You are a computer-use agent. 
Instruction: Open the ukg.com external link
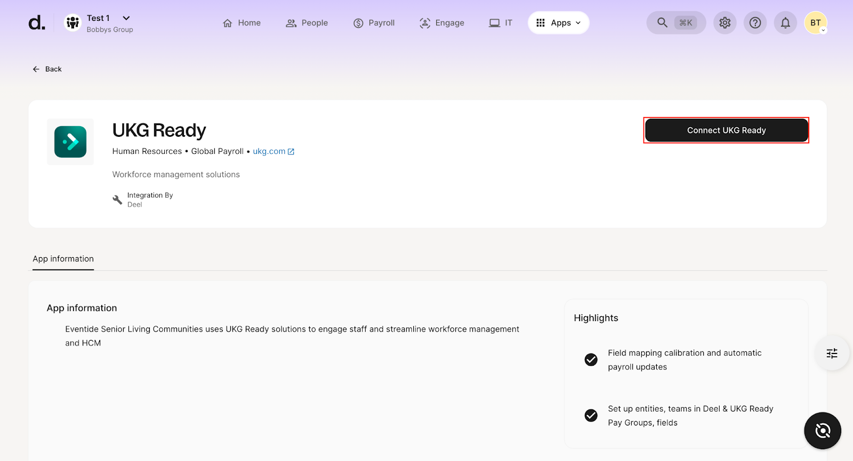[273, 151]
